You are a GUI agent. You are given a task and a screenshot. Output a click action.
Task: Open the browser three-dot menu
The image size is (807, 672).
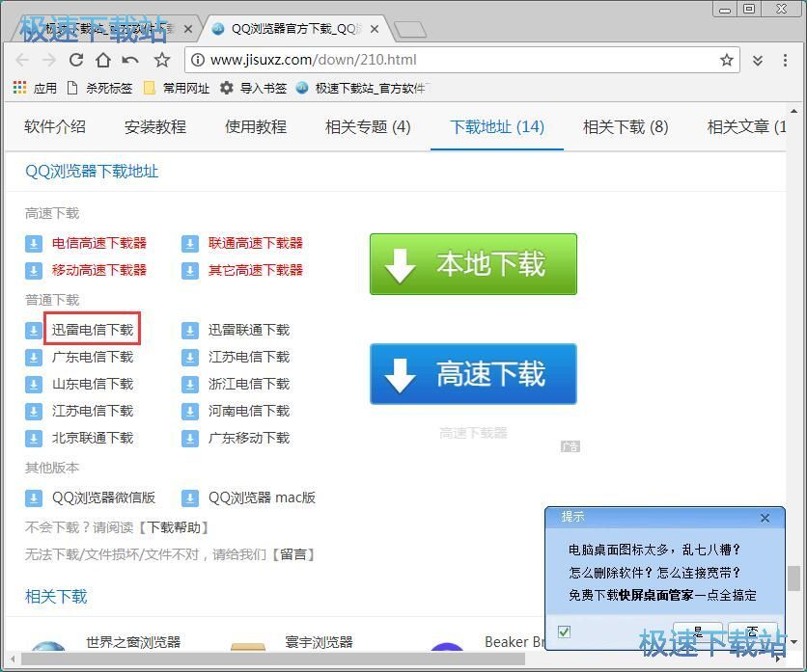[785, 60]
